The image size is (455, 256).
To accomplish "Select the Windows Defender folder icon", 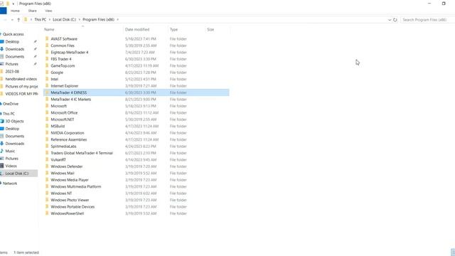I will [47, 166].
